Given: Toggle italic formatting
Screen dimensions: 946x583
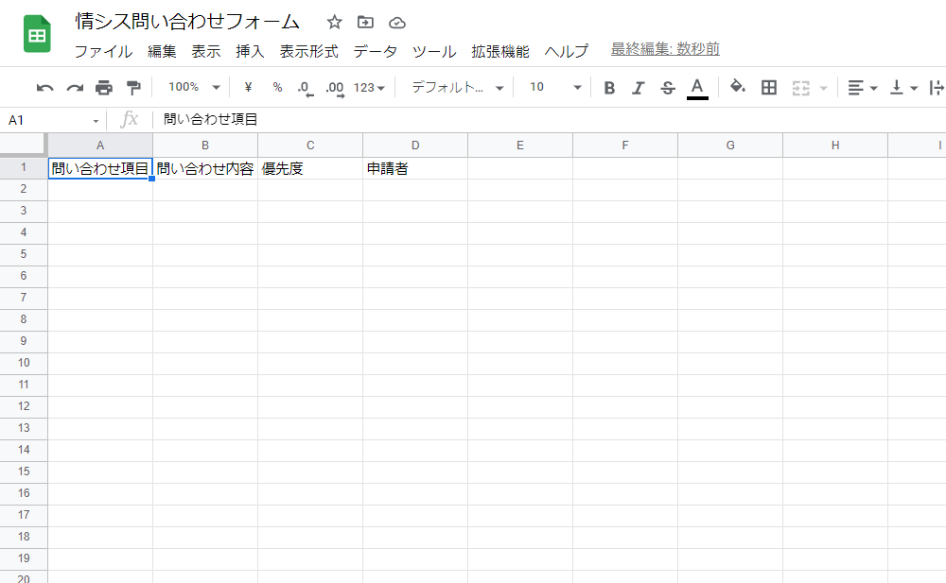Looking at the screenshot, I should [638, 86].
